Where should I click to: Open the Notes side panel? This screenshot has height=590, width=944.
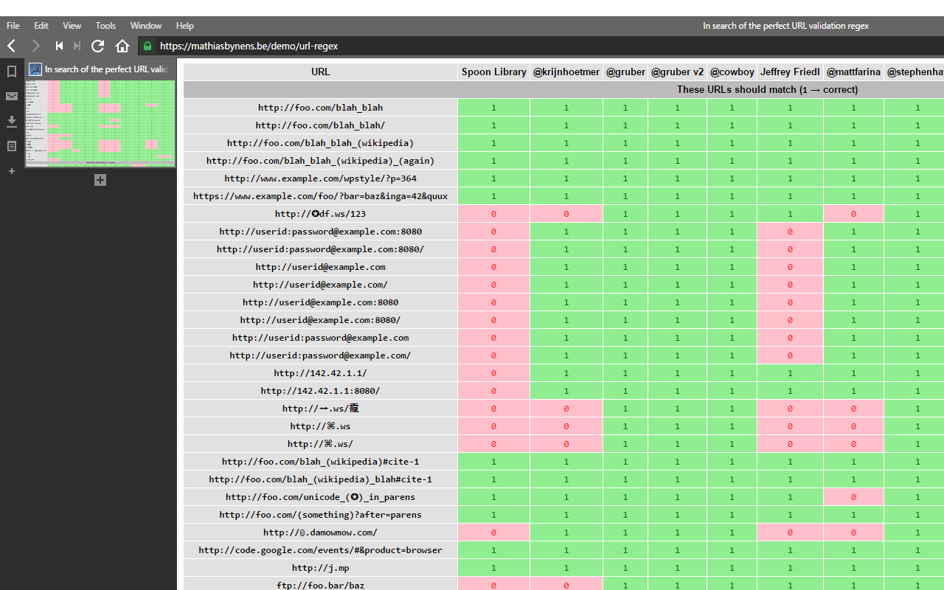click(x=12, y=146)
